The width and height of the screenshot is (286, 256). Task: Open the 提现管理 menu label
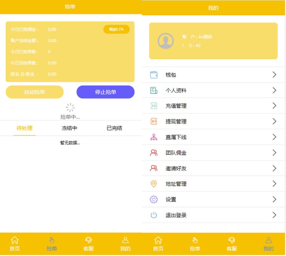tap(176, 121)
